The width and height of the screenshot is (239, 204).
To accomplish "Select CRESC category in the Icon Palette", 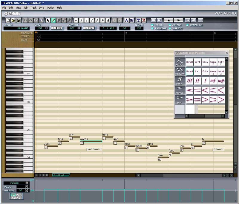I will coord(180,90).
